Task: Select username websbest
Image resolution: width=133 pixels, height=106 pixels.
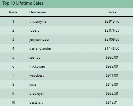Action: 37,76
